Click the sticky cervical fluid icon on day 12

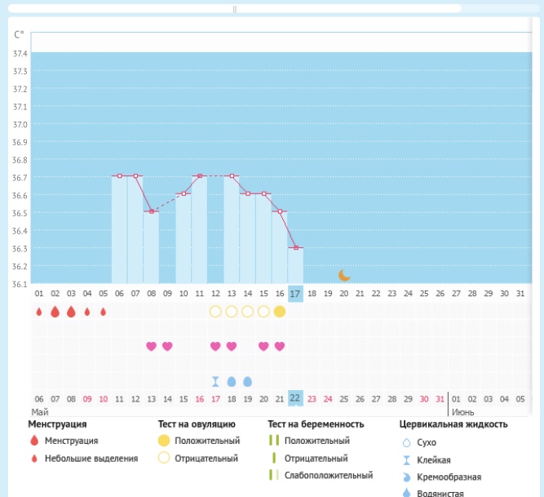215,381
